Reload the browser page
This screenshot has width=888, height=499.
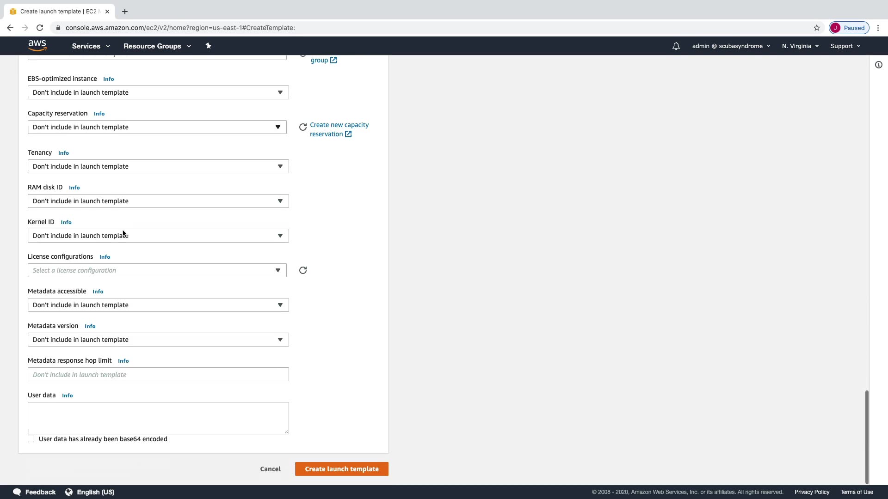tap(40, 28)
